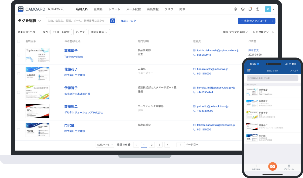Tap the orange camera capture button in mobile app
303x178 pixels.
point(273,166)
